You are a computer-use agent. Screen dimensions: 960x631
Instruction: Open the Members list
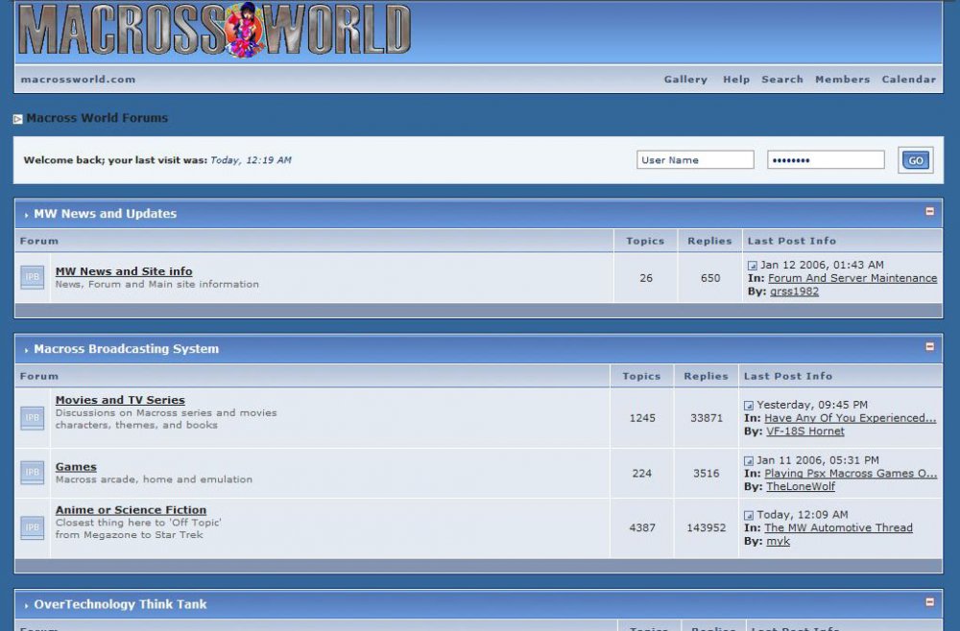843,80
